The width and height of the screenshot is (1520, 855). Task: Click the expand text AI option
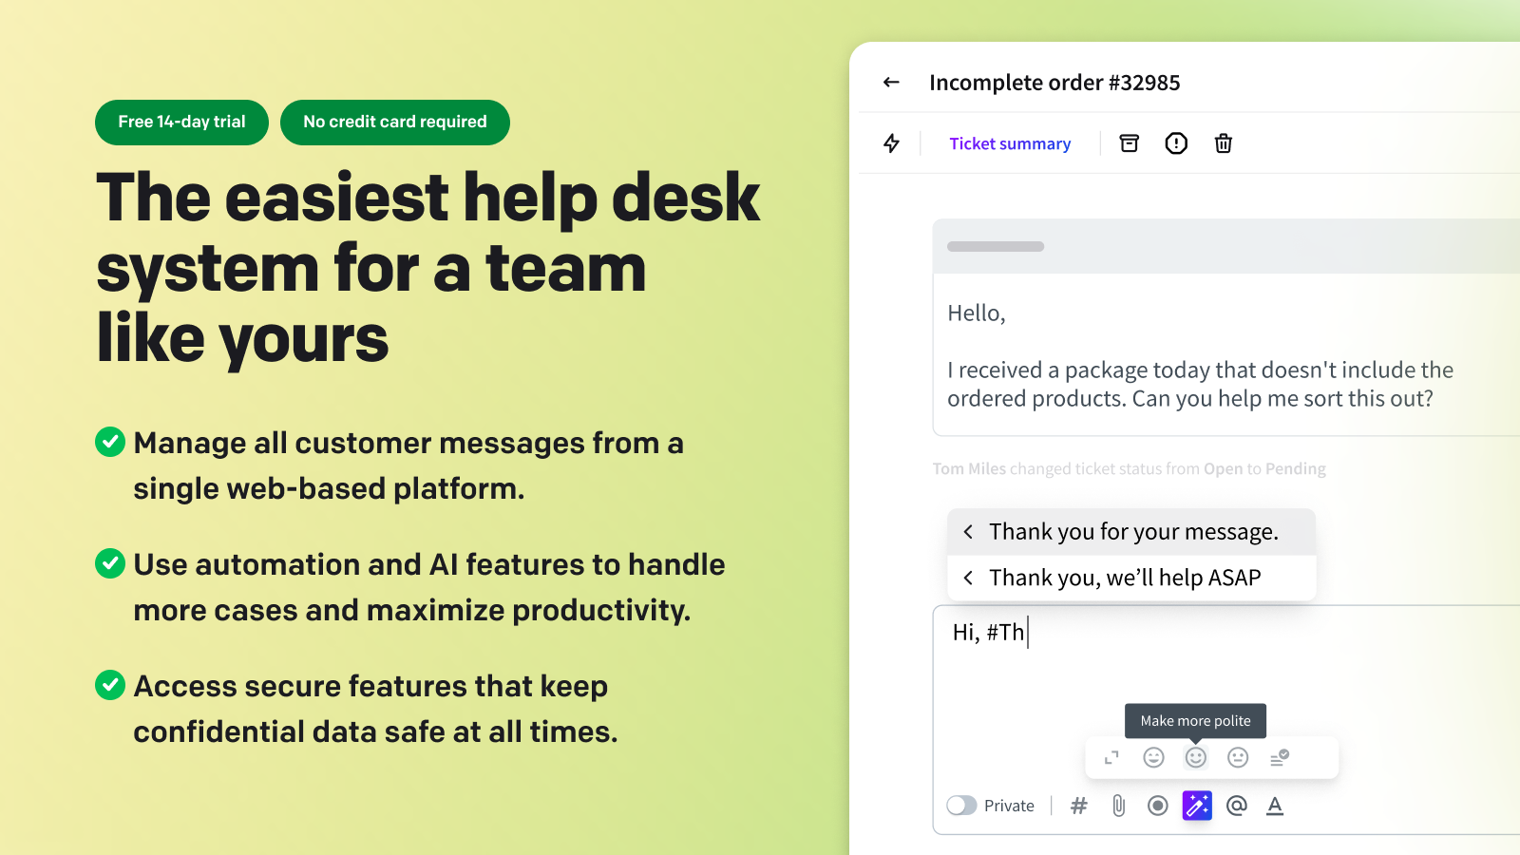click(1111, 757)
